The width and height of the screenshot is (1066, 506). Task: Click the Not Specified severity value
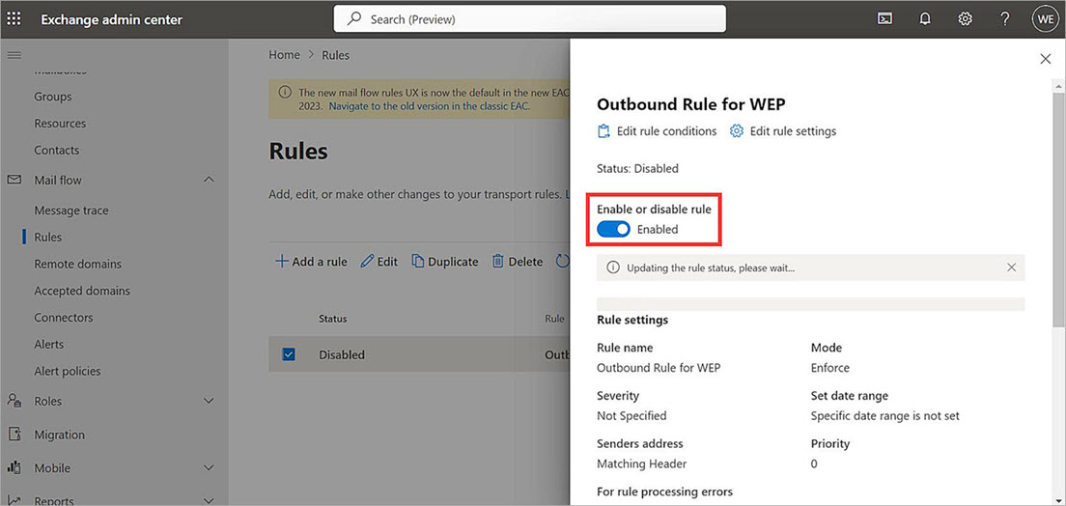[x=631, y=415]
